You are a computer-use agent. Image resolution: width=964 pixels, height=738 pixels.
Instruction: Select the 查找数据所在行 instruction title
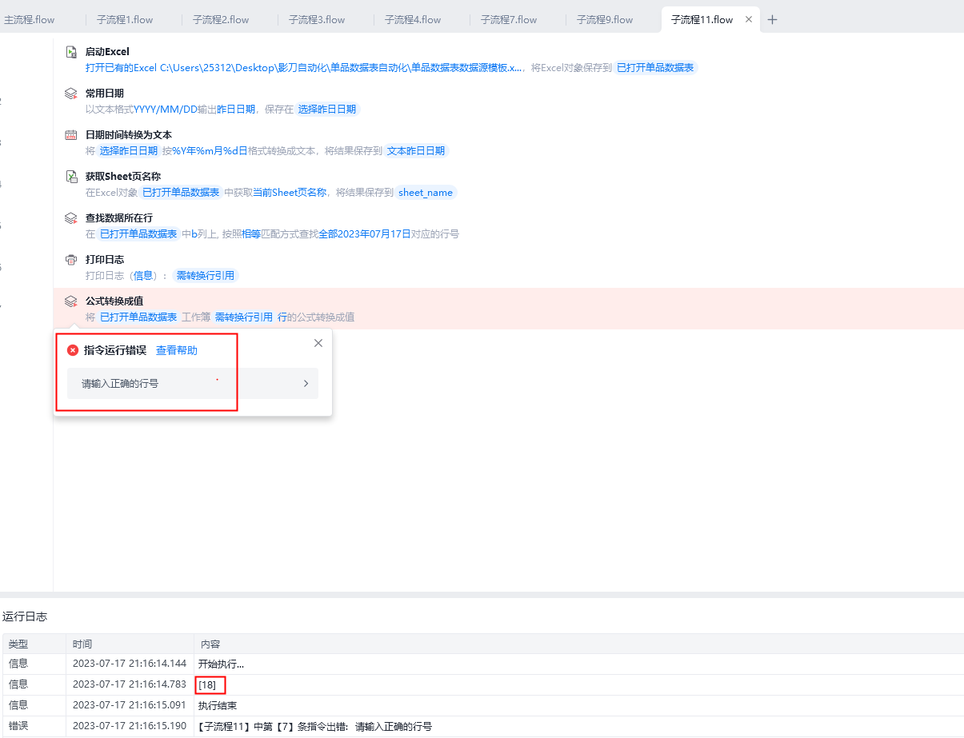coord(119,218)
